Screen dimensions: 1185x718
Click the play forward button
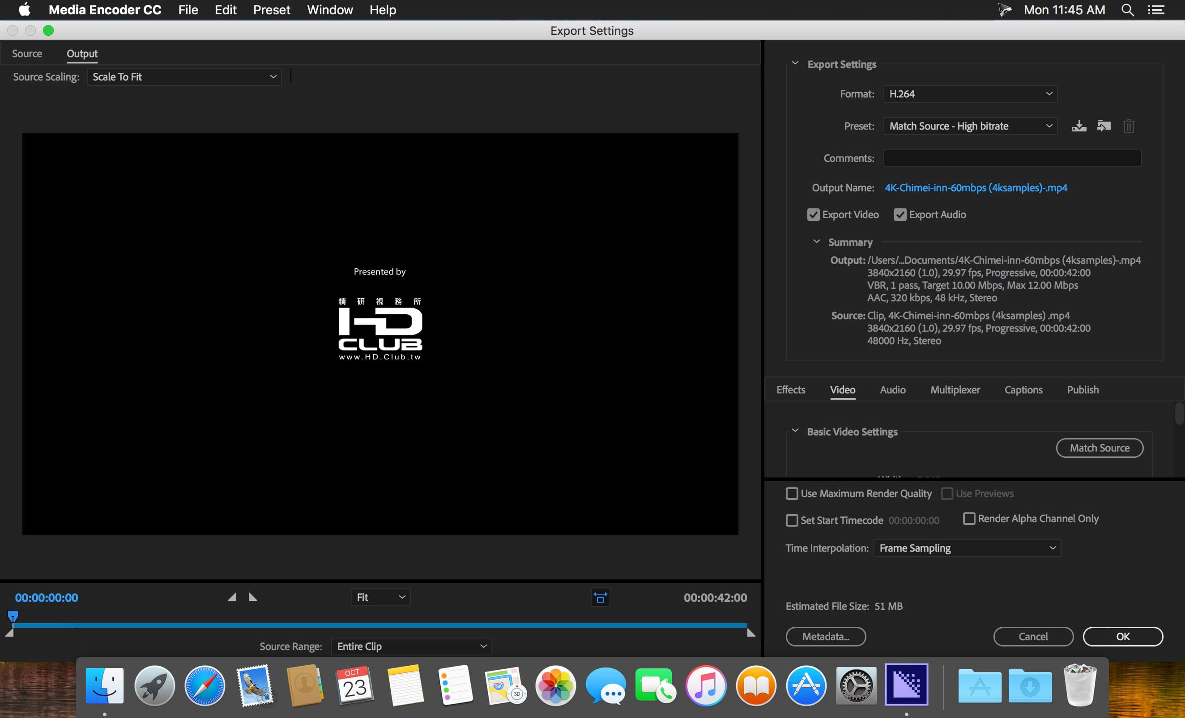(252, 597)
